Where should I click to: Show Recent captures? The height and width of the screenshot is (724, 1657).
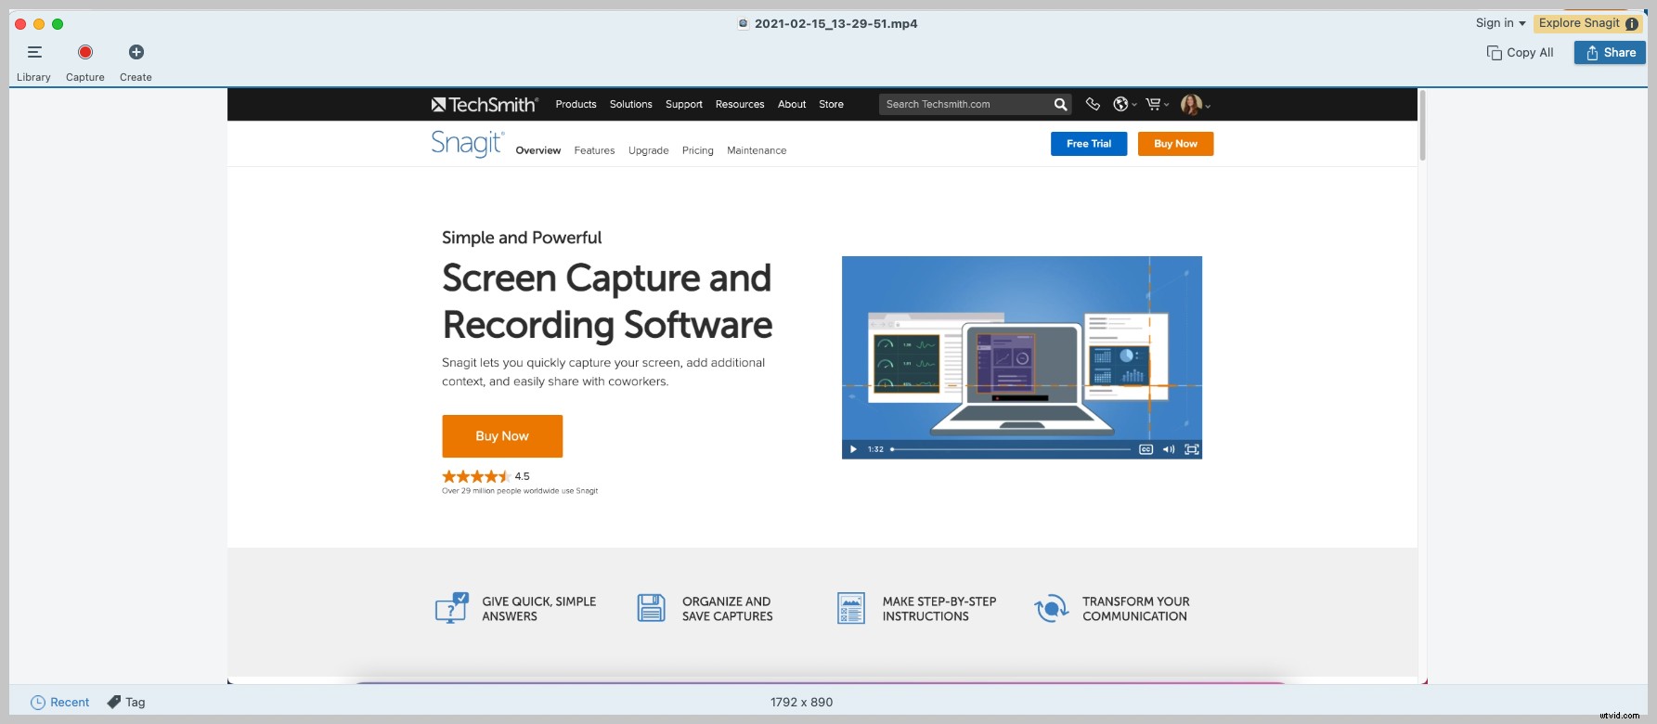60,703
